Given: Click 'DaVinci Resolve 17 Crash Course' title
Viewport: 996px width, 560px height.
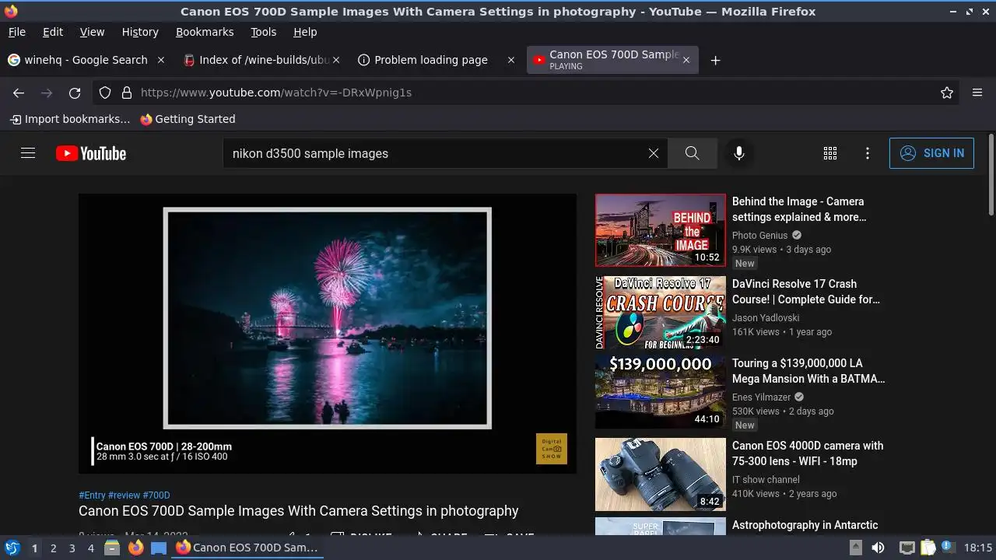Looking at the screenshot, I should [806, 292].
